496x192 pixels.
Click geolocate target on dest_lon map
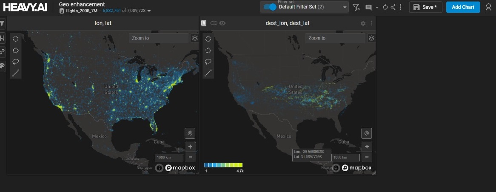point(367,133)
